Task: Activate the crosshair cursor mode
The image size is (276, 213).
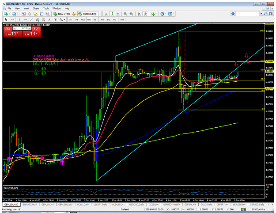Action: pos(12,20)
